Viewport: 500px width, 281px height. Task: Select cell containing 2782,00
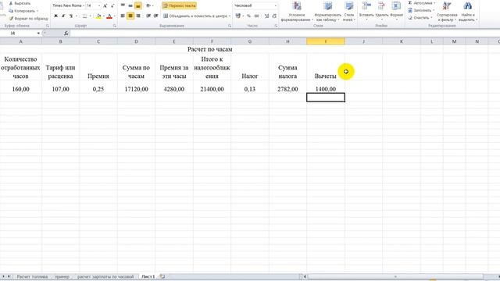287,89
